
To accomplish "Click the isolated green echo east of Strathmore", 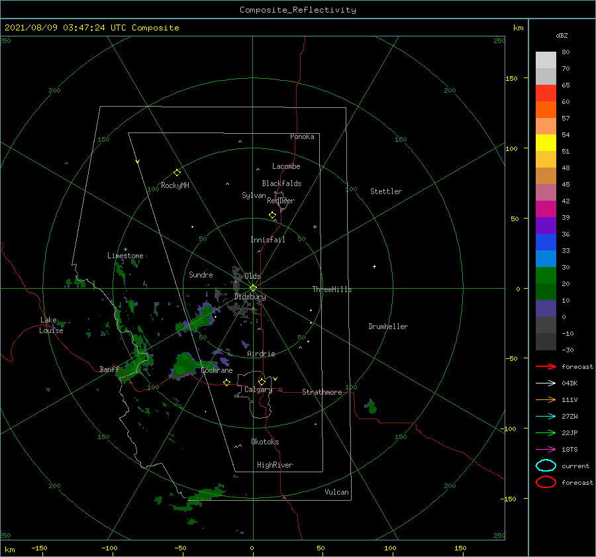I will pos(371,407).
